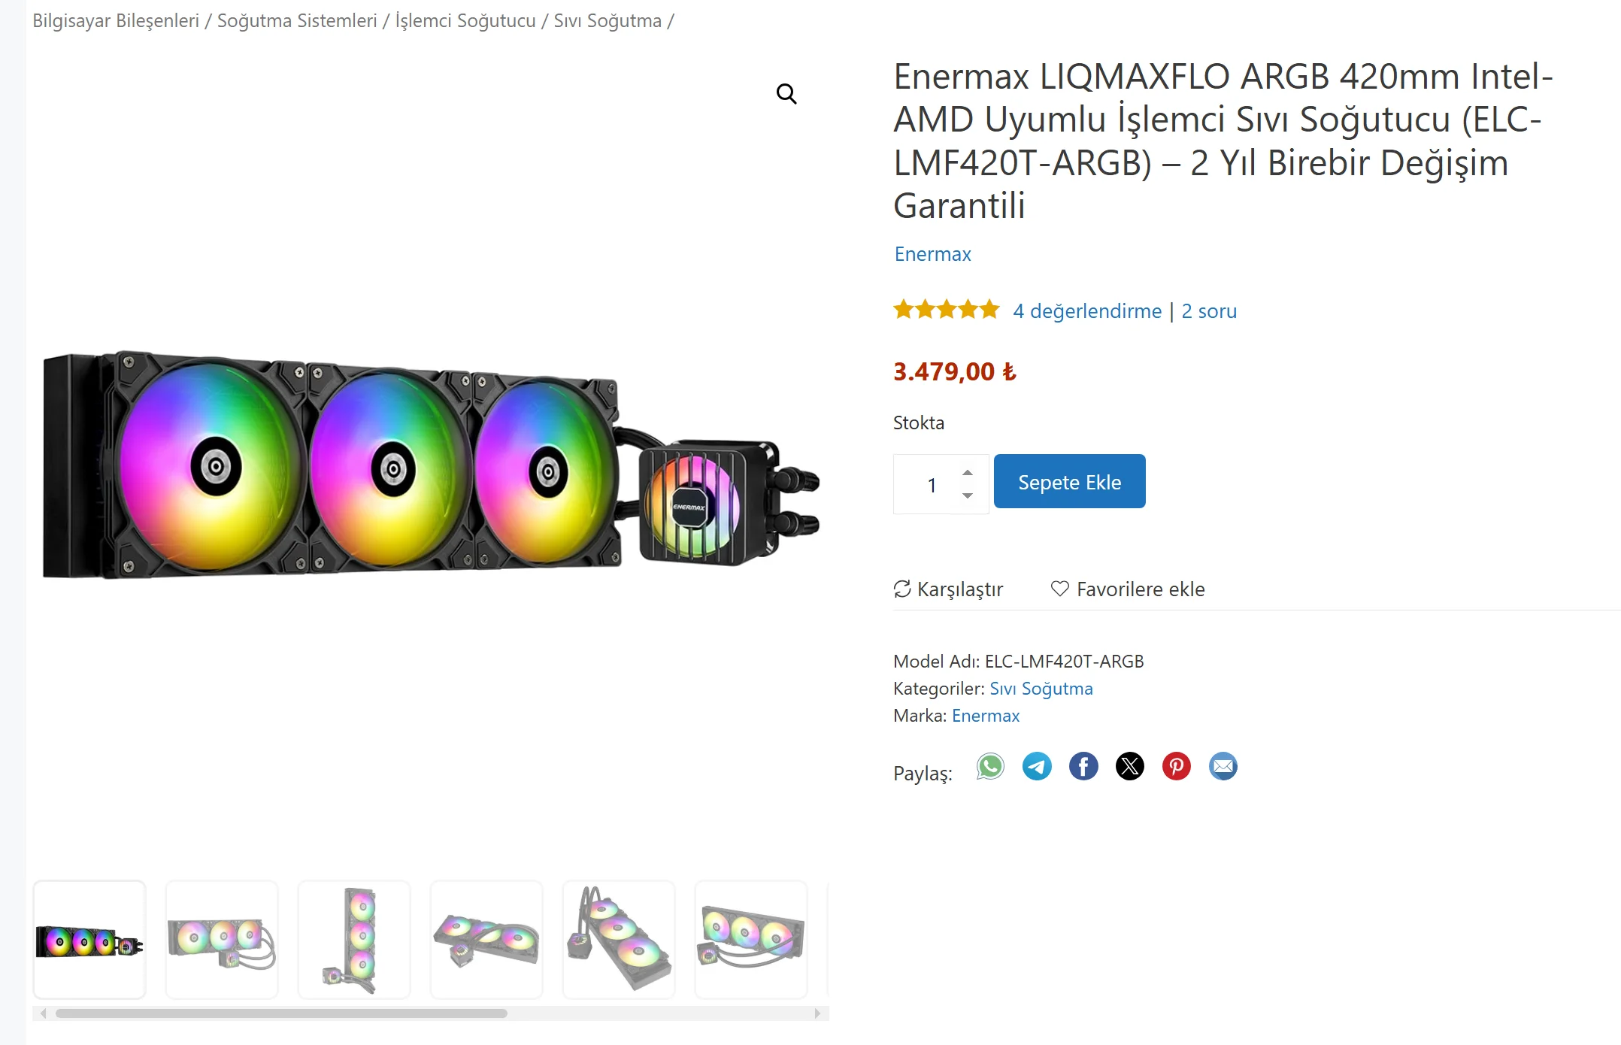Share product on X (Twitter)
The image size is (1621, 1045).
(x=1130, y=766)
